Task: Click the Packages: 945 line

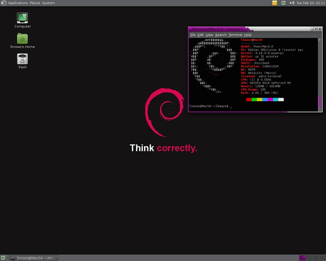Action: (x=253, y=60)
